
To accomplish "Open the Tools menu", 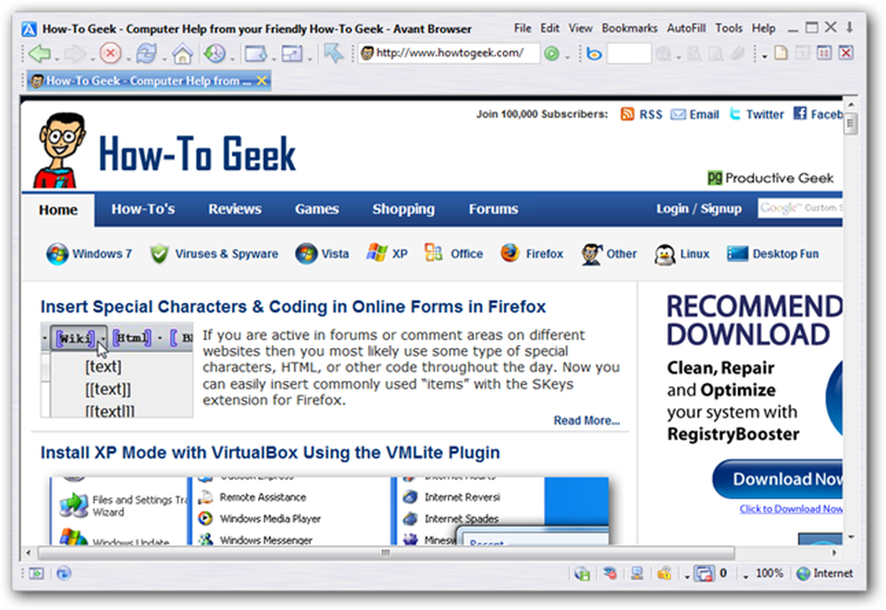I will pos(729,28).
